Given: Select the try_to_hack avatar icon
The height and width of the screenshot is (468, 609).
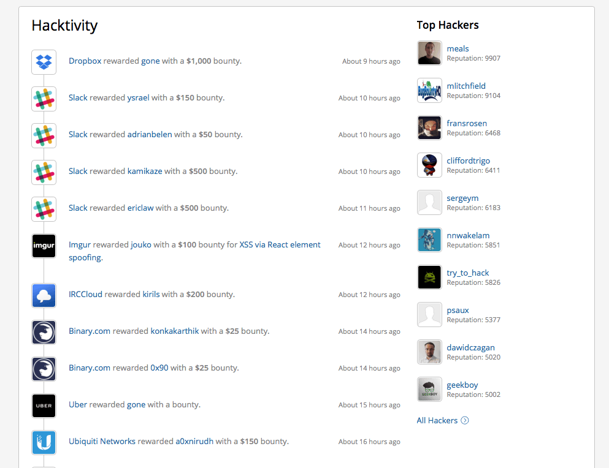Looking at the screenshot, I should 429,277.
